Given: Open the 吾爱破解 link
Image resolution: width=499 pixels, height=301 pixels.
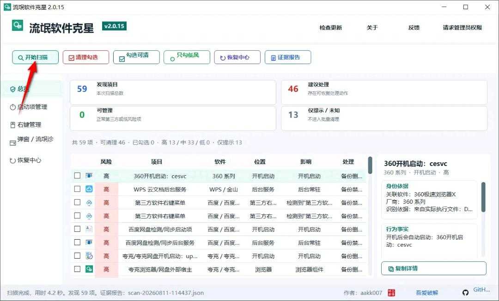Looking at the screenshot, I should (427, 293).
